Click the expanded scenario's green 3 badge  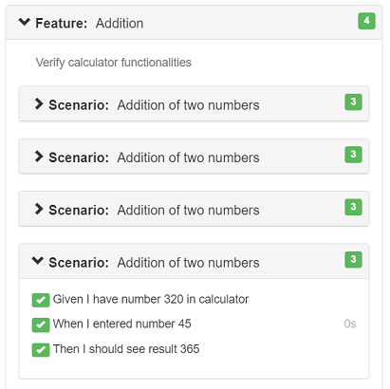tap(353, 259)
